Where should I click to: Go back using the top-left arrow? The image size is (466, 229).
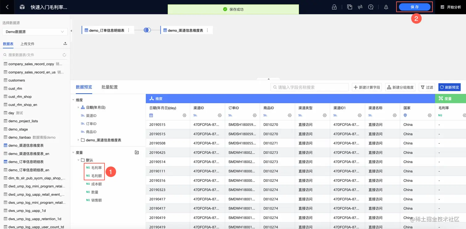point(7,7)
